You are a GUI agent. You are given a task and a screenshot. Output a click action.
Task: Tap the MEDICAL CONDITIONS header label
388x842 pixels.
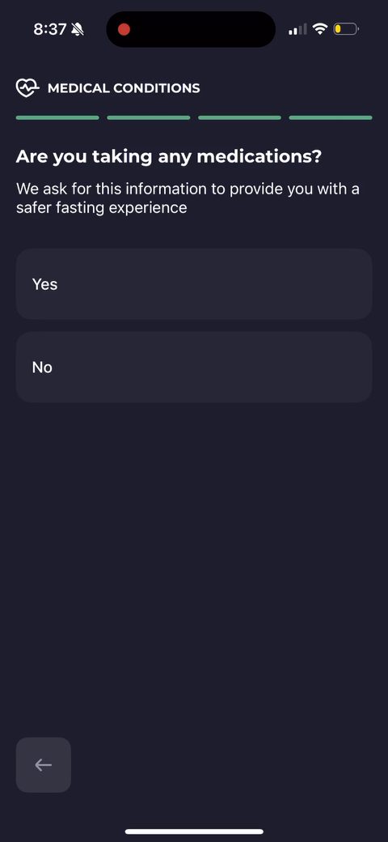[124, 88]
